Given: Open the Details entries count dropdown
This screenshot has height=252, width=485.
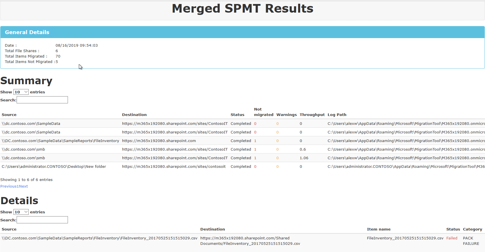Looking at the screenshot, I should pyautogui.click(x=21, y=212).
